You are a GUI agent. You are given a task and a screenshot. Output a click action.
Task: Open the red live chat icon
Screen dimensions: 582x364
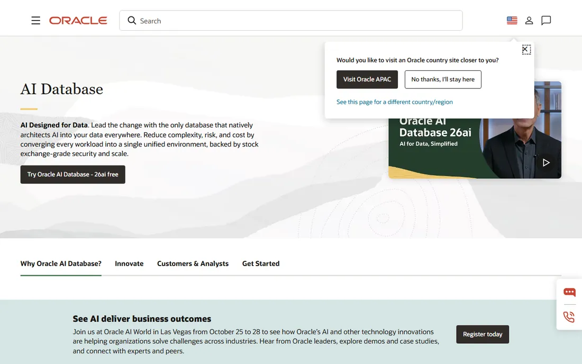coord(569,292)
